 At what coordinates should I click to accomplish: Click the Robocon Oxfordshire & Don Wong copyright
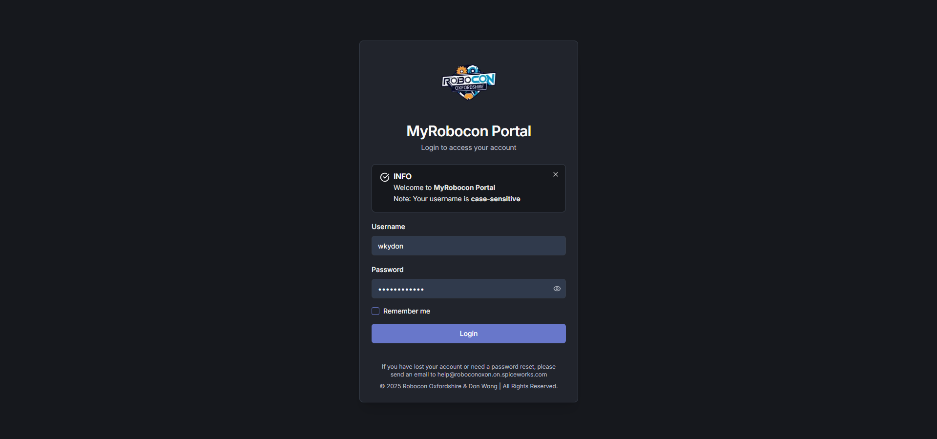pos(438,386)
